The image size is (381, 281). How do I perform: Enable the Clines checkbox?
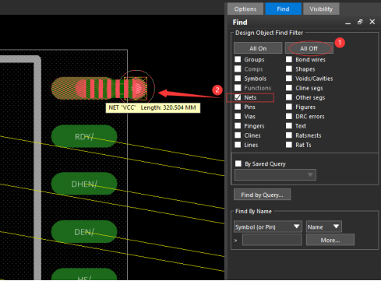point(238,135)
